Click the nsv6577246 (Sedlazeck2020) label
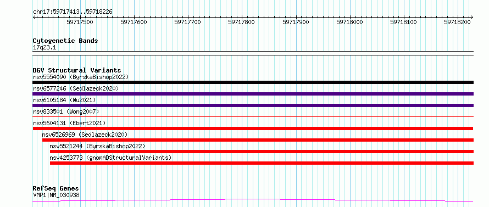489x207 pixels. pos(76,88)
